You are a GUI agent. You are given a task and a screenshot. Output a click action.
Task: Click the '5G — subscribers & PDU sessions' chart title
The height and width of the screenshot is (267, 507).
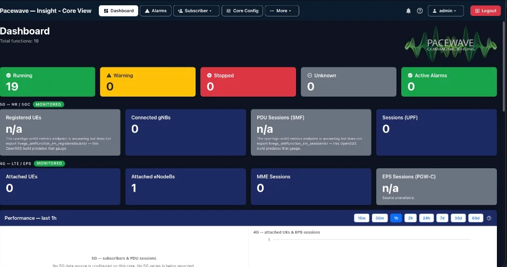pyautogui.click(x=124, y=259)
